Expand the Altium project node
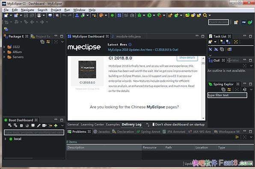 coord(4,52)
